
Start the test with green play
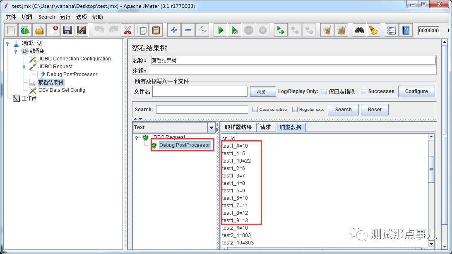tap(221, 30)
